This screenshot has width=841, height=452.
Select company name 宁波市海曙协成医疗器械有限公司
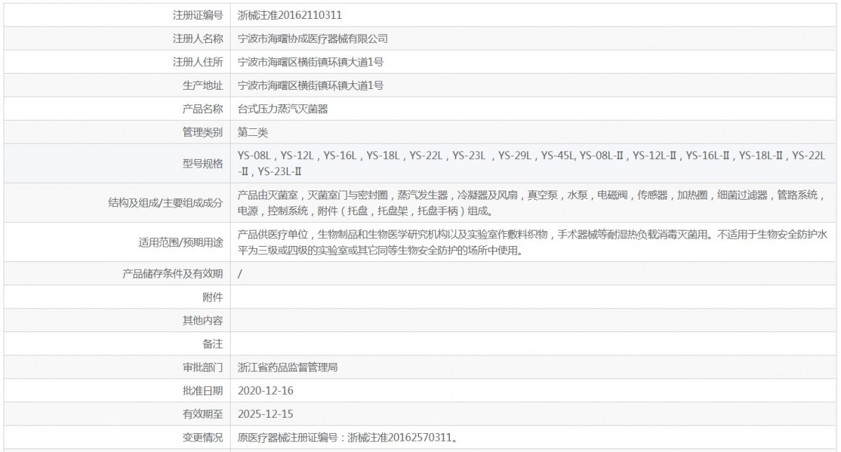[x=313, y=39]
